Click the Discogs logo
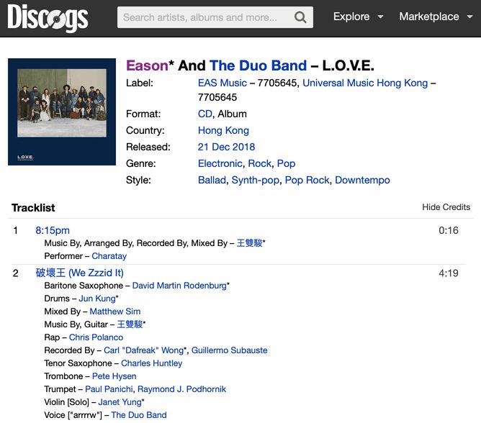481x423 pixels. coord(48,17)
